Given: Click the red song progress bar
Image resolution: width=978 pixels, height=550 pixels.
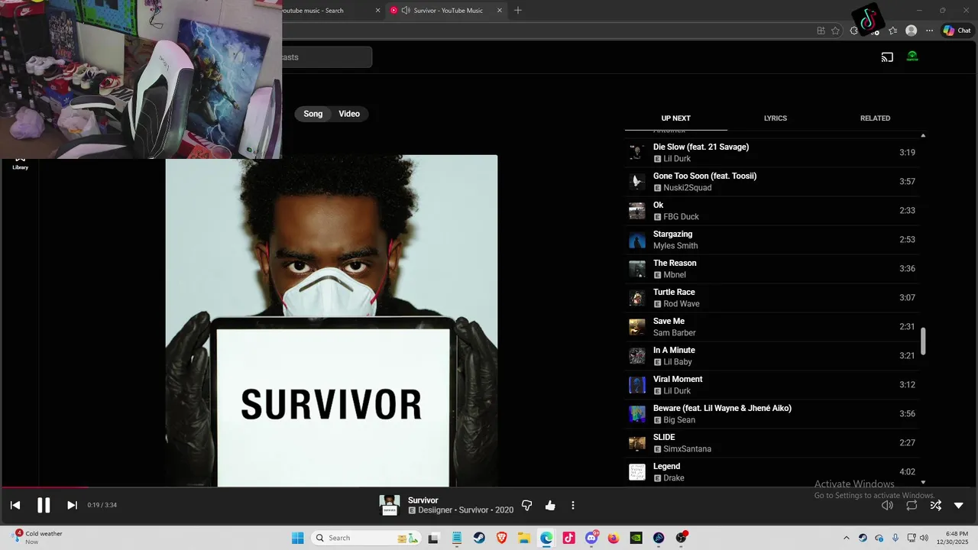Looking at the screenshot, I should (x=44, y=487).
